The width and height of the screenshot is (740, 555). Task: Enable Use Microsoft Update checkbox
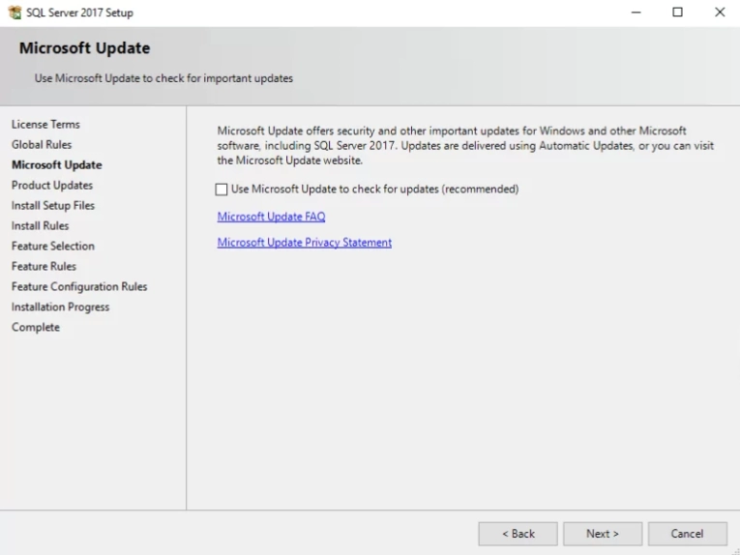click(x=222, y=190)
